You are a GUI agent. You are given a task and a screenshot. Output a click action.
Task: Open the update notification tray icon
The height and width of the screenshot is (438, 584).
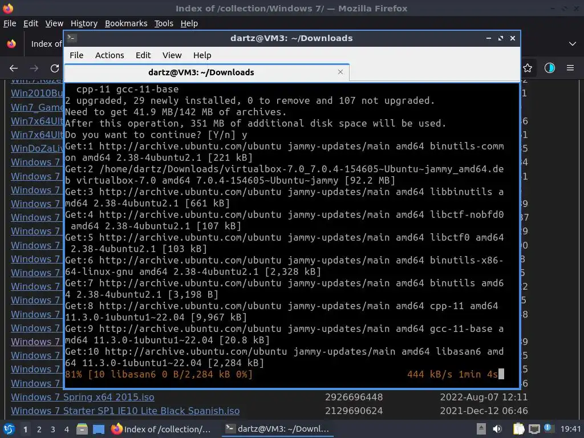548,428
